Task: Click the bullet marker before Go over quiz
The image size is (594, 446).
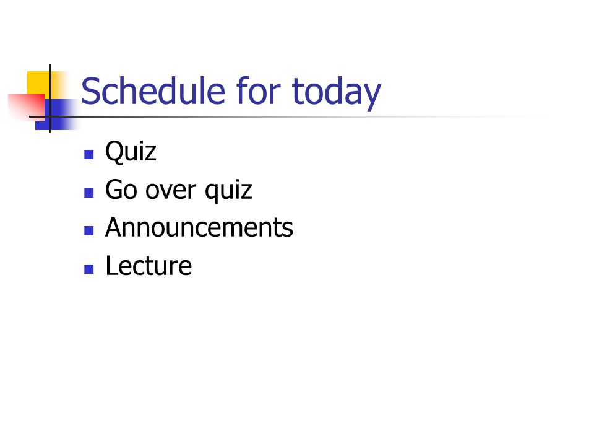Action: pyautogui.click(x=89, y=193)
